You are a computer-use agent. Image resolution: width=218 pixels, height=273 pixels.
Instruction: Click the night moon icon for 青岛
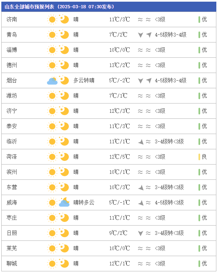click(x=64, y=35)
